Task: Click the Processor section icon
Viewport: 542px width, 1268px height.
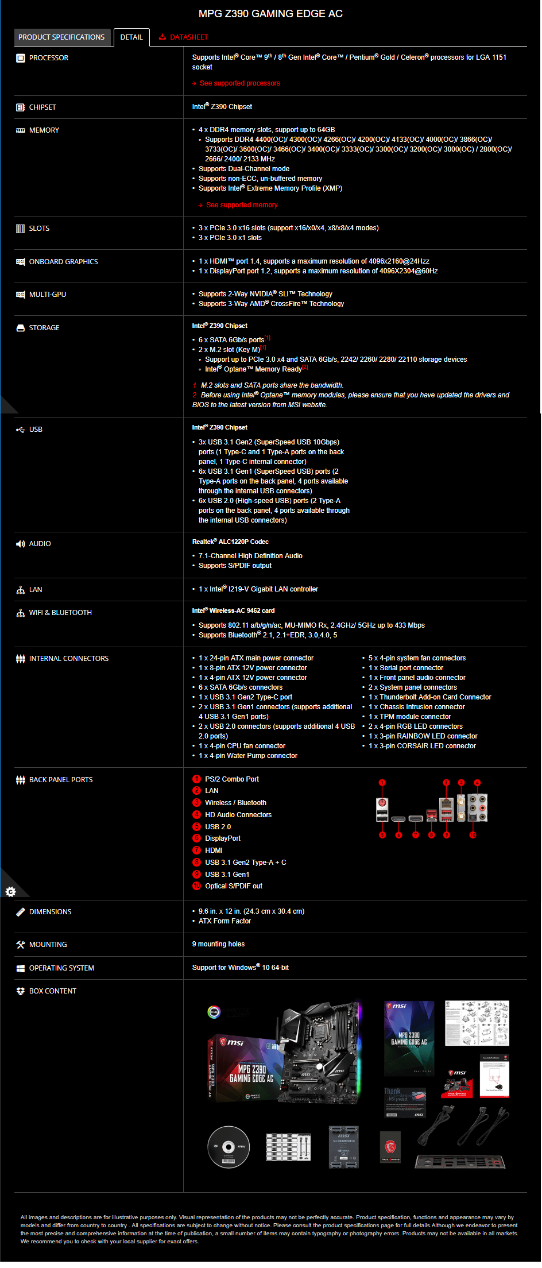Action: tap(21, 58)
